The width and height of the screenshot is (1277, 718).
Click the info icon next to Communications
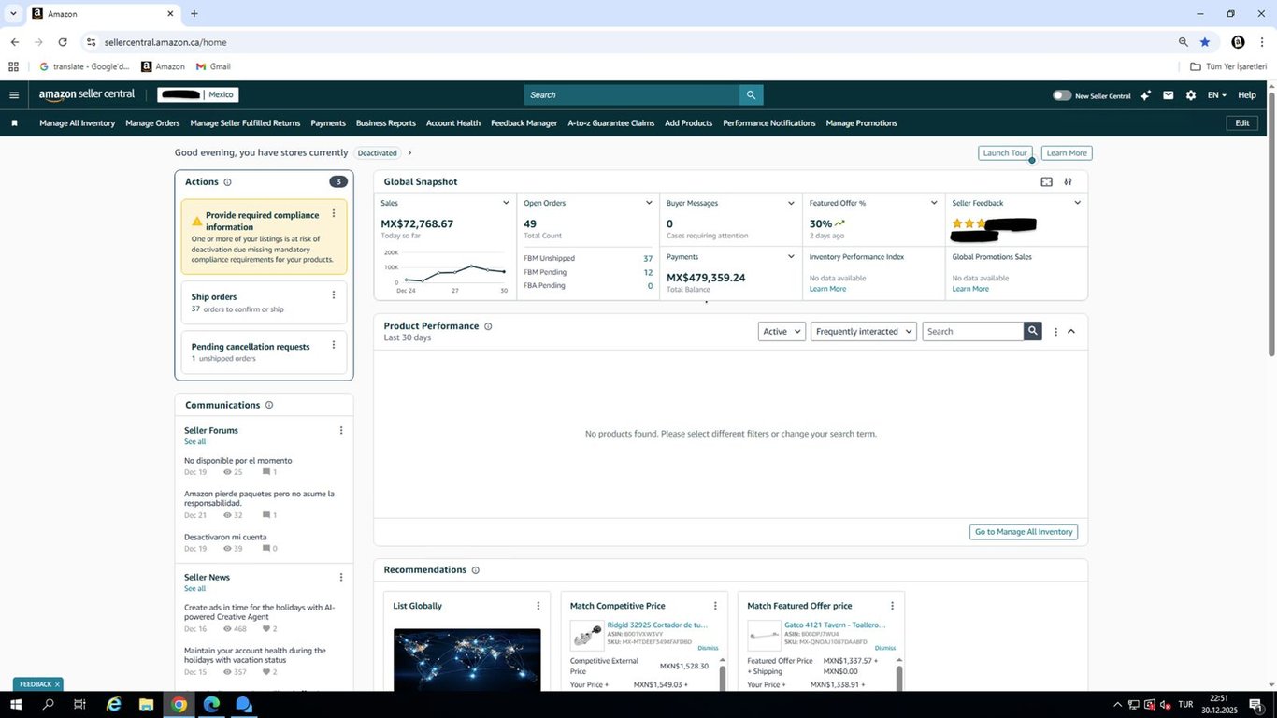coord(269,405)
